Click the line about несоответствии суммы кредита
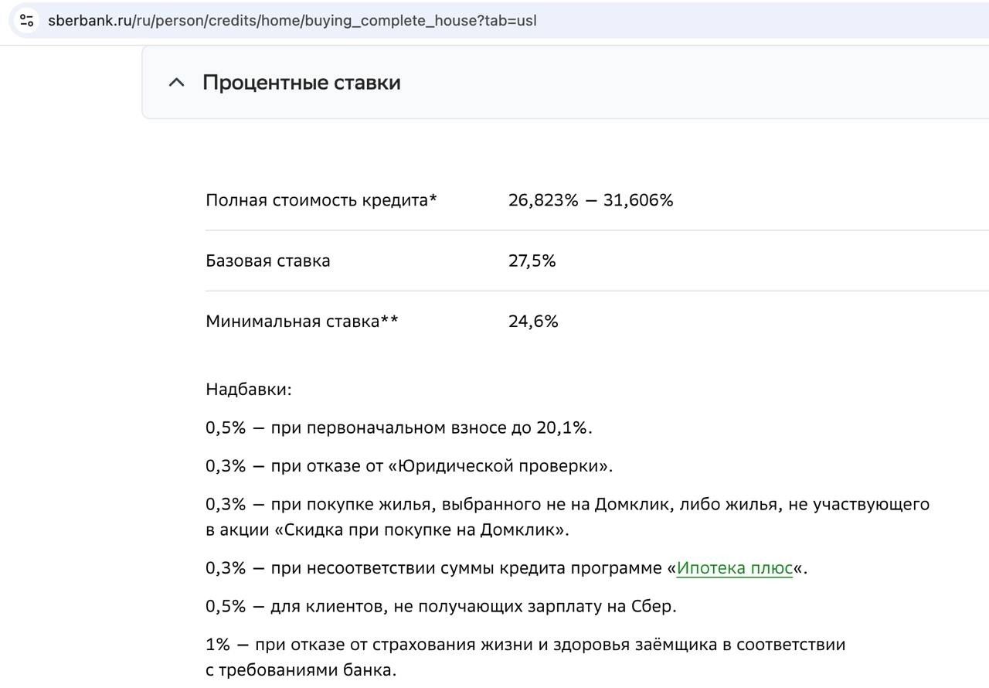989x688 pixels. point(433,568)
